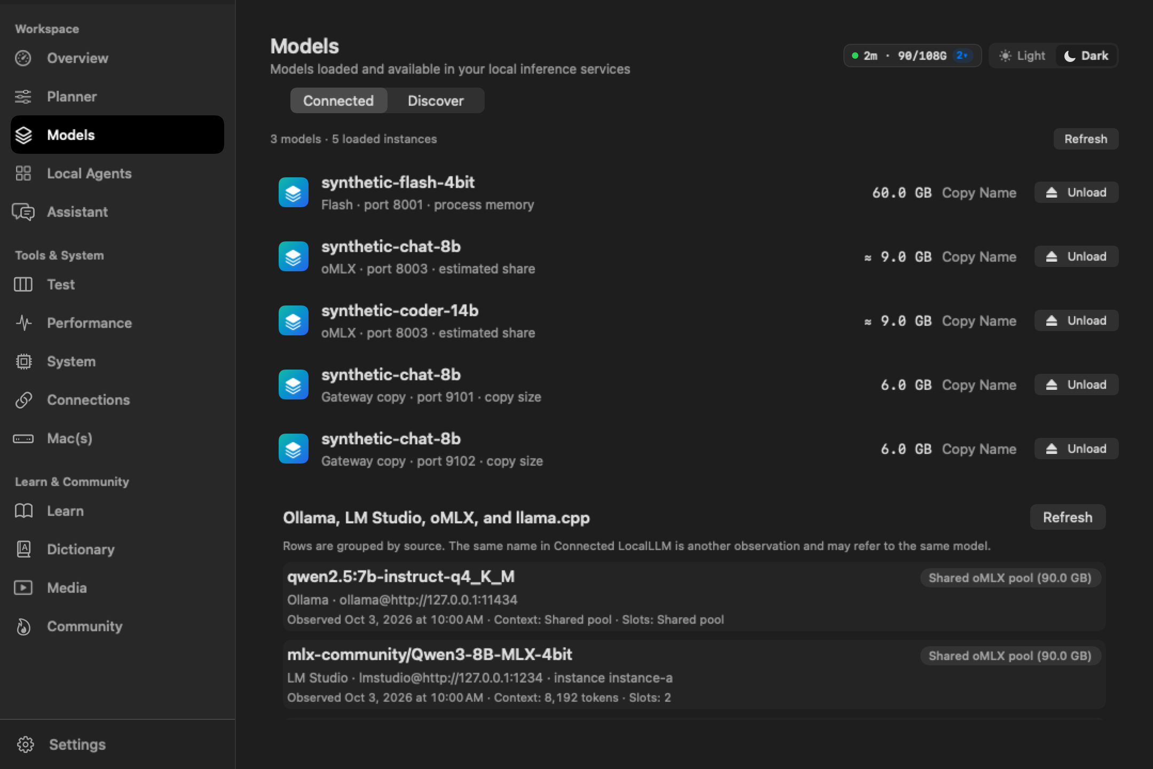The width and height of the screenshot is (1153, 769).
Task: Open the Assistant page
Action: pyautogui.click(x=117, y=212)
